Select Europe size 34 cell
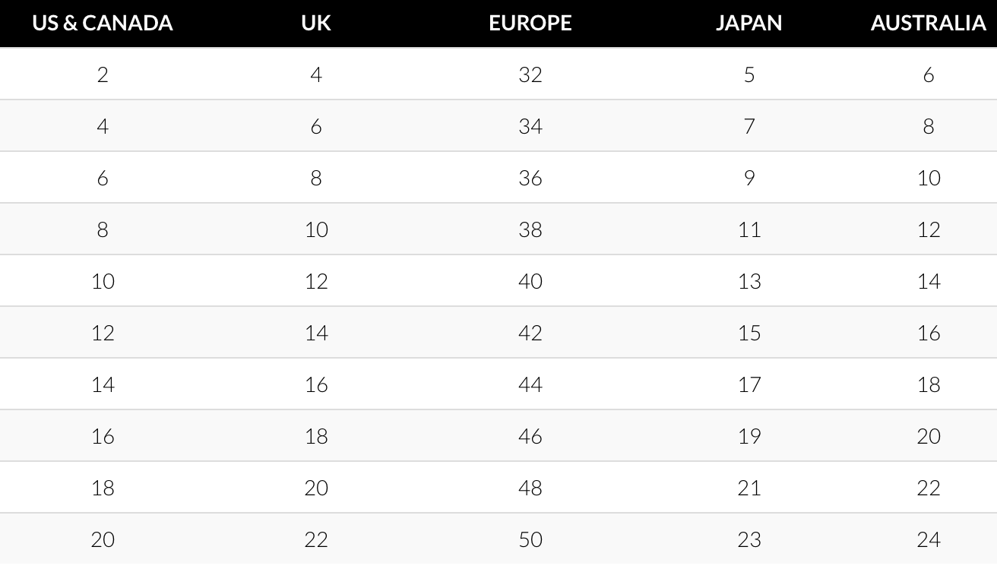Image resolution: width=997 pixels, height=569 pixels. pyautogui.click(x=530, y=126)
